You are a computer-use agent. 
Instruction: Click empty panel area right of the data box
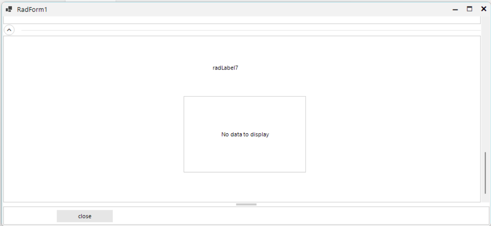(x=391, y=134)
